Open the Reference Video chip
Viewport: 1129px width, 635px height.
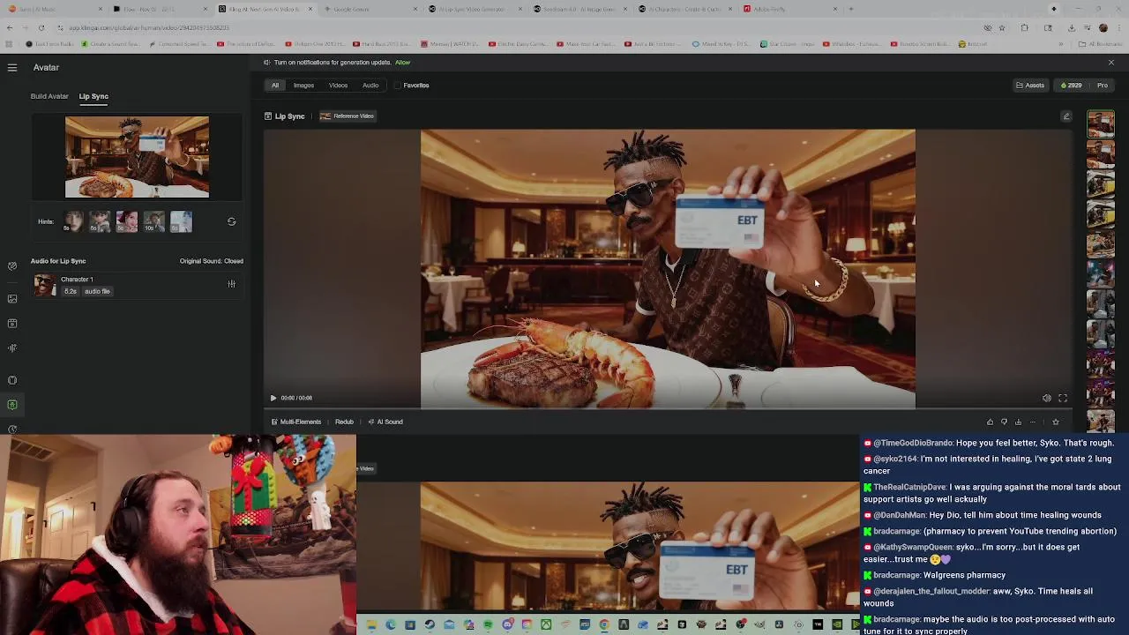(x=348, y=116)
